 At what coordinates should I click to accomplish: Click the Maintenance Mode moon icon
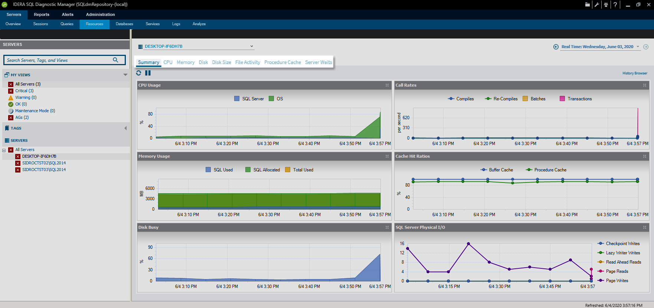coord(11,111)
